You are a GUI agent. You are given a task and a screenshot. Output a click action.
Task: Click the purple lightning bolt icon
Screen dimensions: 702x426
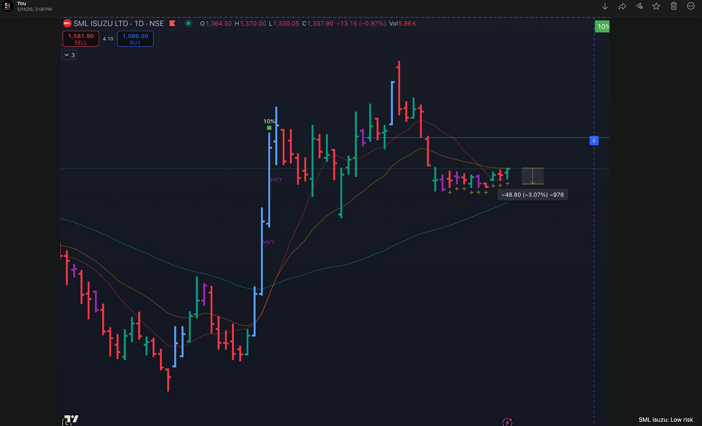507,422
